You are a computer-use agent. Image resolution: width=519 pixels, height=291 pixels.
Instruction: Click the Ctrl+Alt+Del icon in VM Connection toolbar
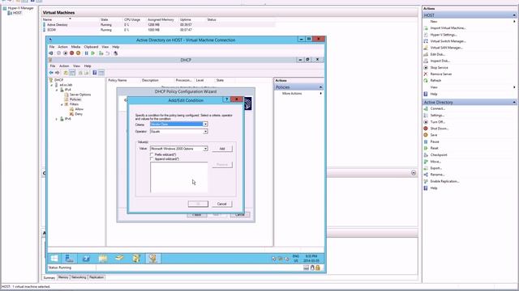(x=51, y=53)
